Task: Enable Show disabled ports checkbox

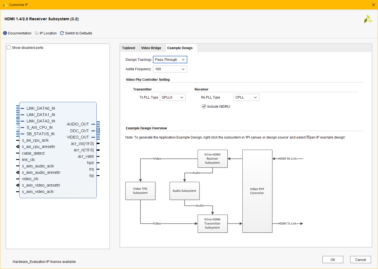Action: [9, 47]
